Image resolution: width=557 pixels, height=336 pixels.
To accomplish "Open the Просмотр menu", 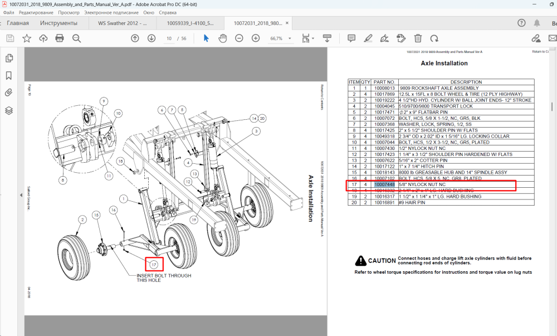I will [x=69, y=12].
